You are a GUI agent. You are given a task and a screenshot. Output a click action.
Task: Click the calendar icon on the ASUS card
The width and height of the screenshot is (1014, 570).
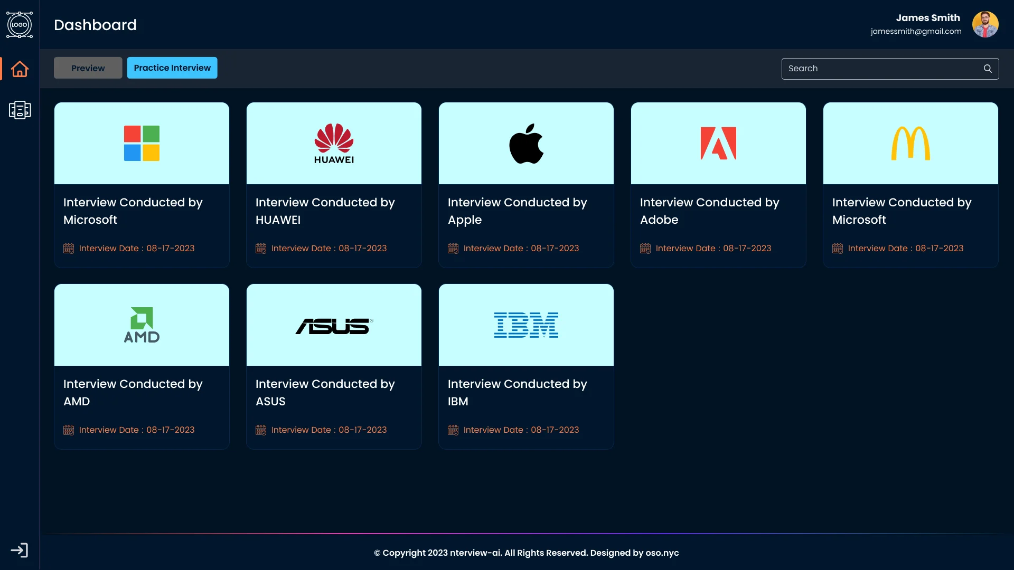pyautogui.click(x=261, y=430)
